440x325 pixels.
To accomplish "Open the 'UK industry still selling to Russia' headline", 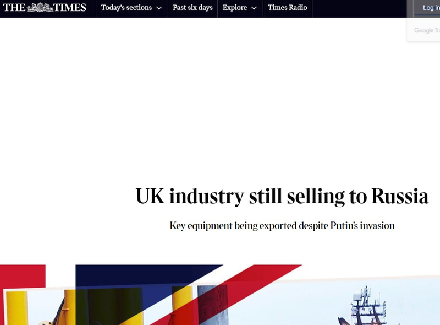I will [282, 197].
